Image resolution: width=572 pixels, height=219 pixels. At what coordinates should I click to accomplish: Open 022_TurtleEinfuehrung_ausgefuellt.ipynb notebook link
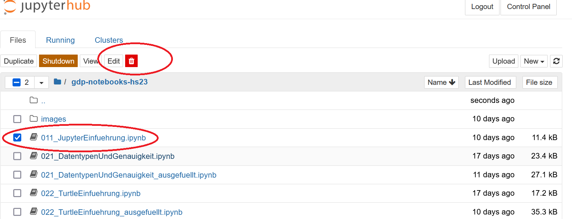tap(112, 212)
